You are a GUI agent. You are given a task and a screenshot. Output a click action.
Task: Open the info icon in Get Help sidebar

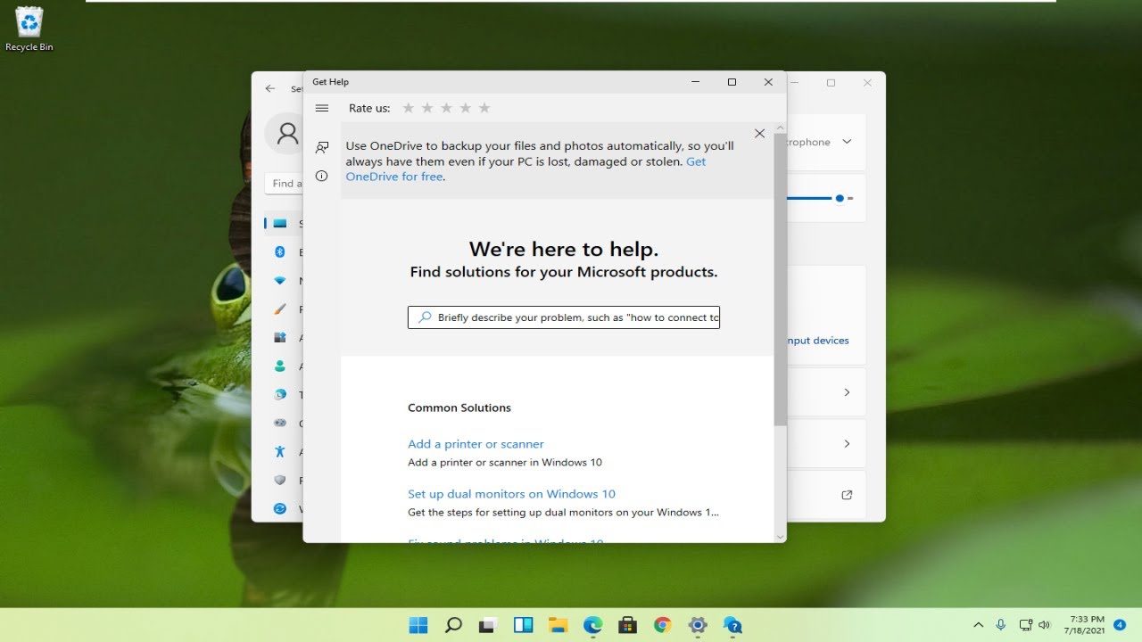322,176
